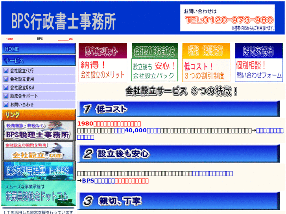Screen dimensions: 286x214
Task: Open the 従業員持株会ドットコム banner
Action: tap(38, 193)
